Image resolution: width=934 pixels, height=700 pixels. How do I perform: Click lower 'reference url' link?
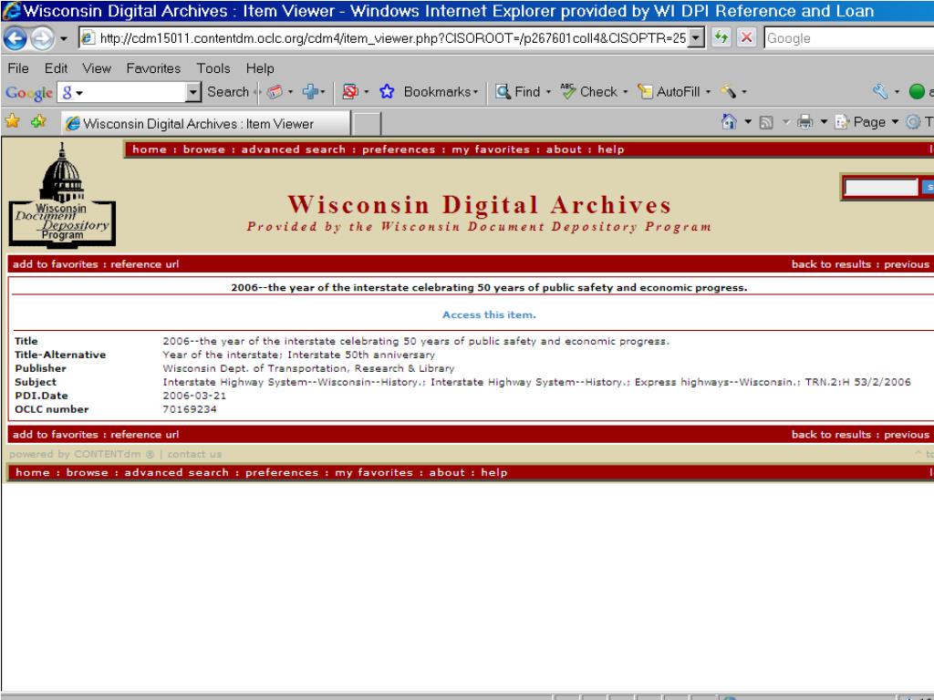click(x=145, y=435)
